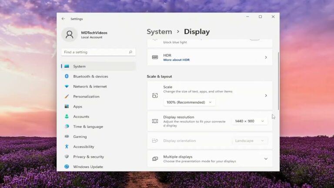Screen dimensions: 334x188
Task: Close the Settings window
Action: (x=273, y=17)
